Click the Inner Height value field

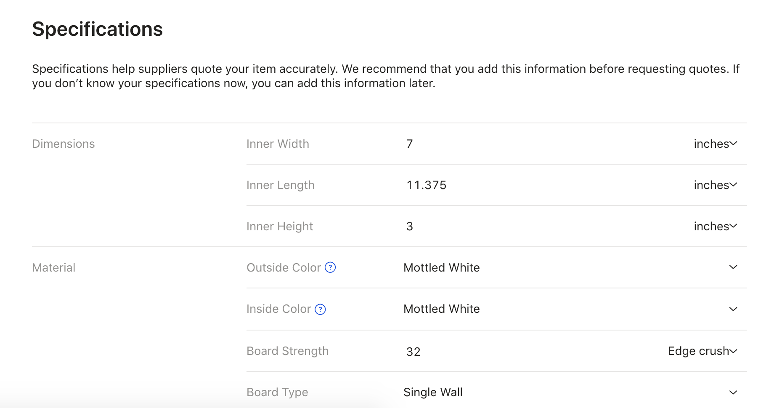click(x=505, y=227)
